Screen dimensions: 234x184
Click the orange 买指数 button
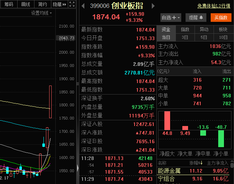coord(221,18)
